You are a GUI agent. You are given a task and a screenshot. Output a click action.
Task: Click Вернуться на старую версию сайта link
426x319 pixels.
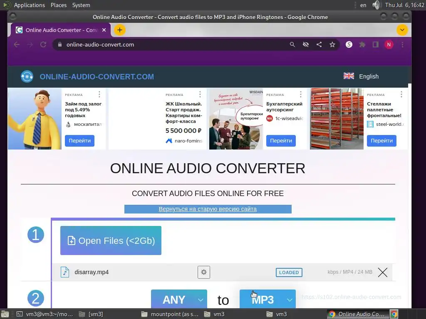click(208, 209)
